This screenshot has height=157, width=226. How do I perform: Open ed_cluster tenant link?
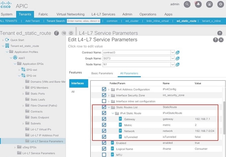tap(132, 21)
